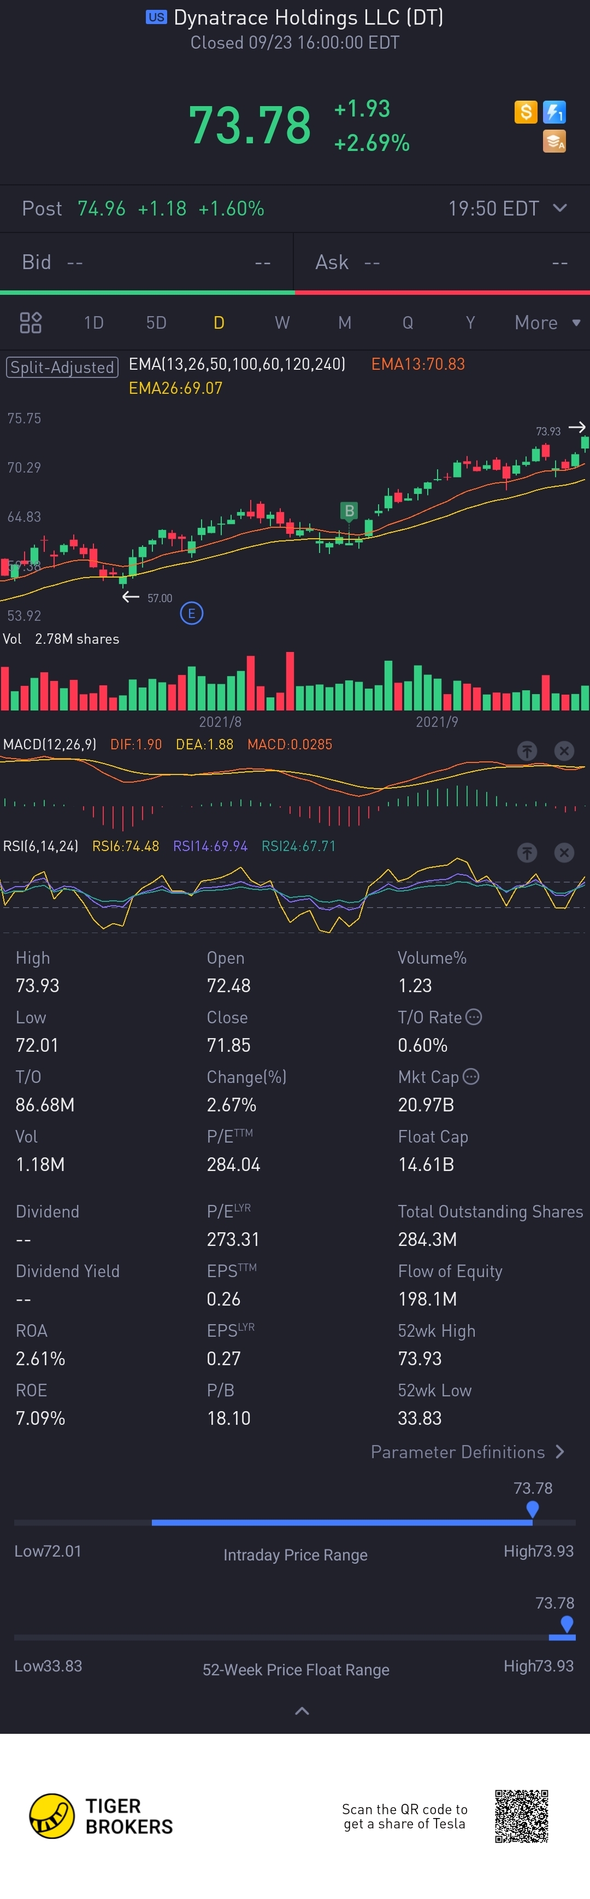Tap the DIF:1.90 reading
This screenshot has height=1899, width=590.
point(135,744)
